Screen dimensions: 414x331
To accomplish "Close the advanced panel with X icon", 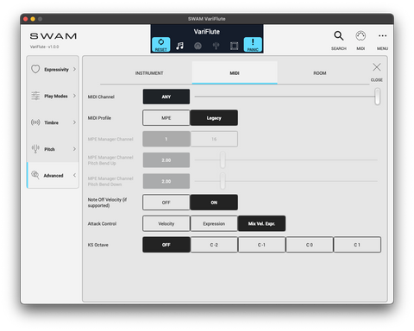I will [377, 67].
